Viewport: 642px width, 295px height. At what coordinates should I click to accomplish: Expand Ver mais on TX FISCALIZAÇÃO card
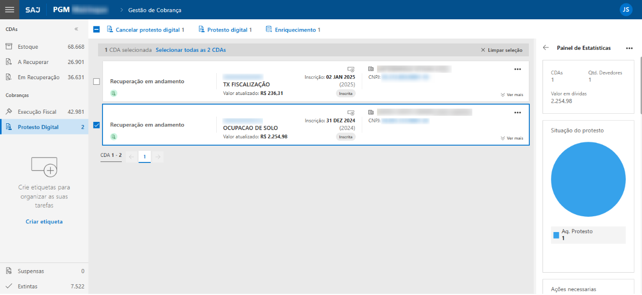click(512, 94)
